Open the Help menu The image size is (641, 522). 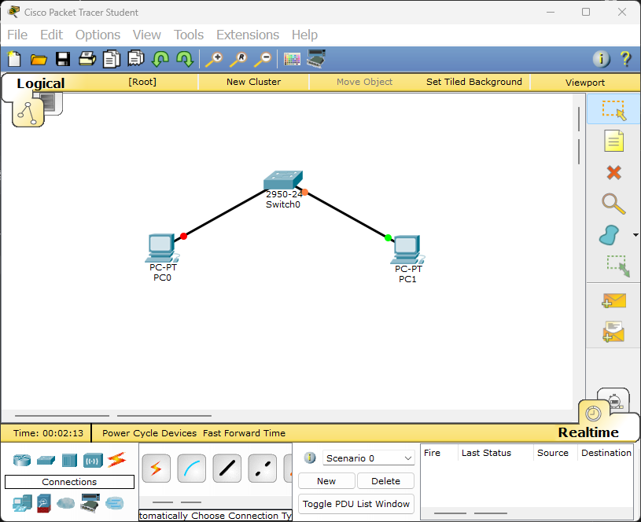pyautogui.click(x=304, y=35)
